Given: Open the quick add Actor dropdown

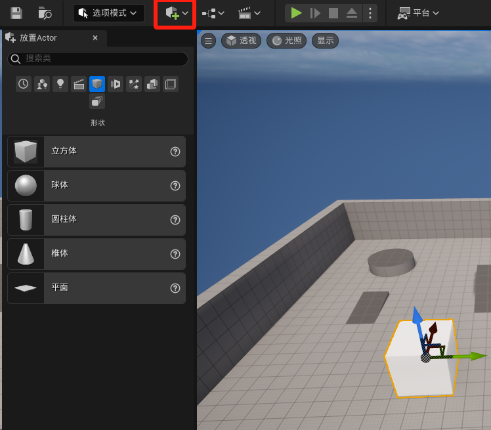Looking at the screenshot, I should tap(176, 12).
